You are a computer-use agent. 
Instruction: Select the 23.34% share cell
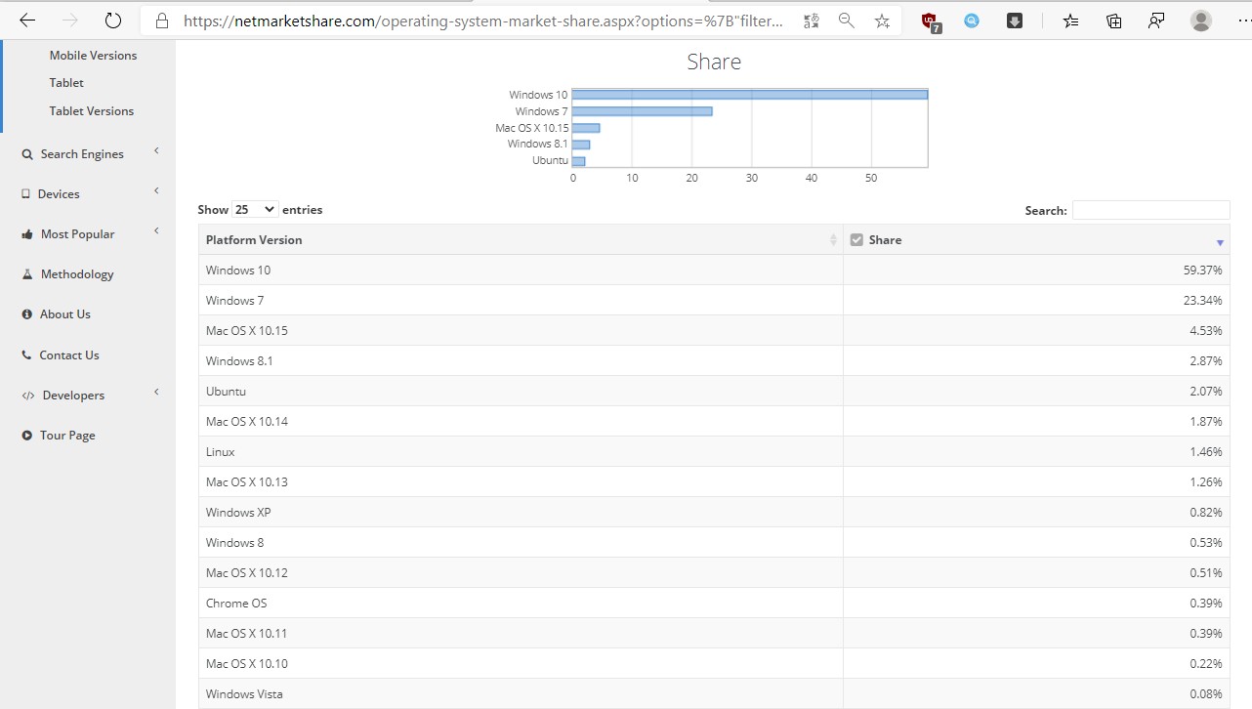coord(1036,301)
